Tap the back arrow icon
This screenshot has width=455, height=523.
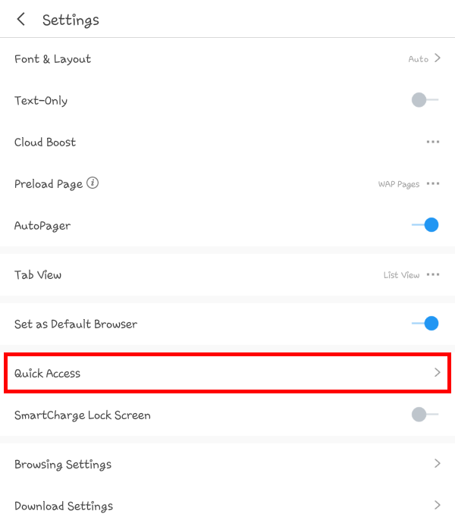click(x=21, y=20)
